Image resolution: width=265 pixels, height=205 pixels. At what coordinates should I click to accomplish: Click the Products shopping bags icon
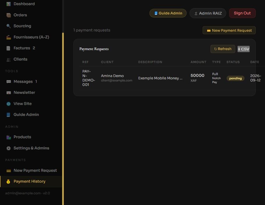click(x=8, y=137)
